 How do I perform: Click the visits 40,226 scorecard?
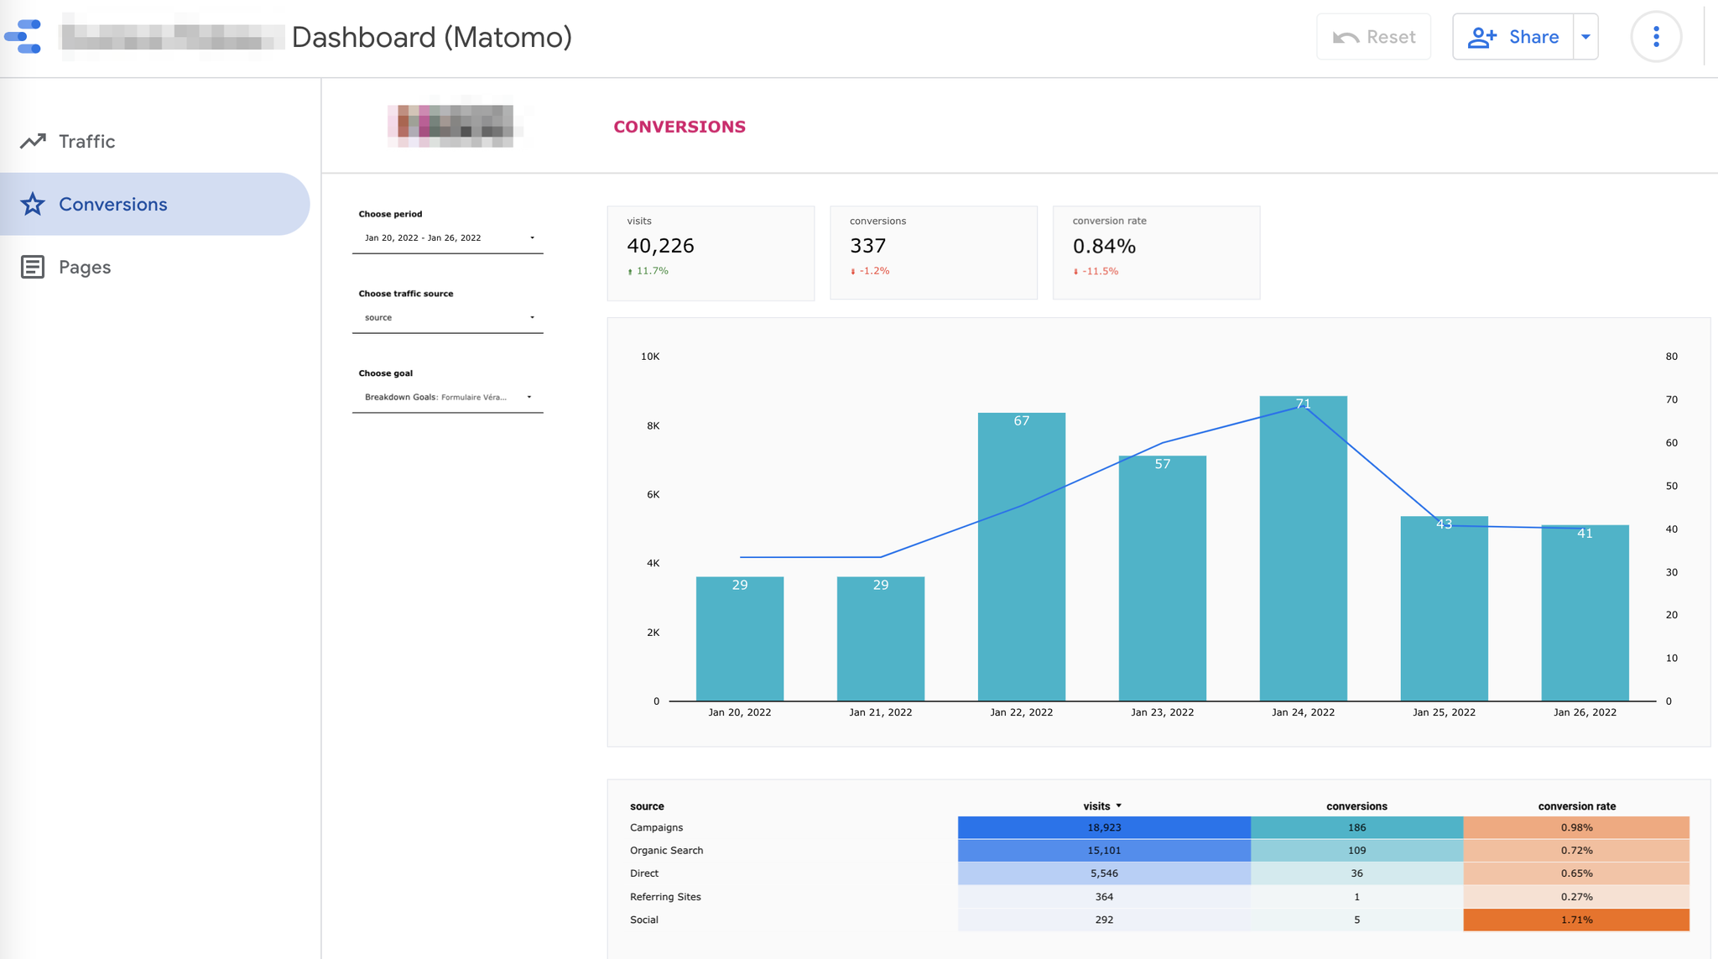(x=710, y=253)
